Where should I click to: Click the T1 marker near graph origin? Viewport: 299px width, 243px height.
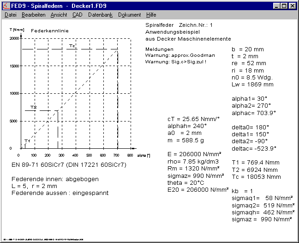27,140
